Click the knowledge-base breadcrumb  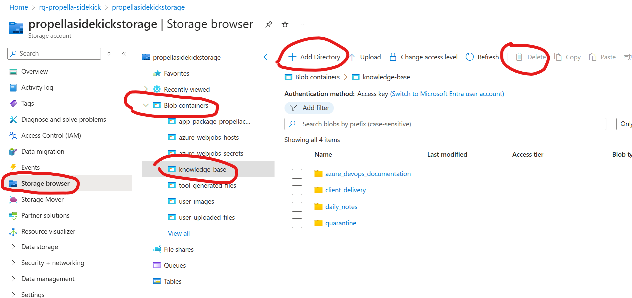(386, 77)
